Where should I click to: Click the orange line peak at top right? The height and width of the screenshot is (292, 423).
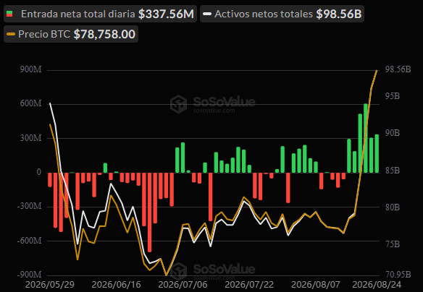377,71
